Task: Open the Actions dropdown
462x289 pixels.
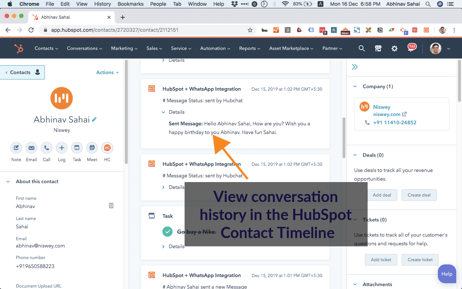Action: click(x=107, y=72)
